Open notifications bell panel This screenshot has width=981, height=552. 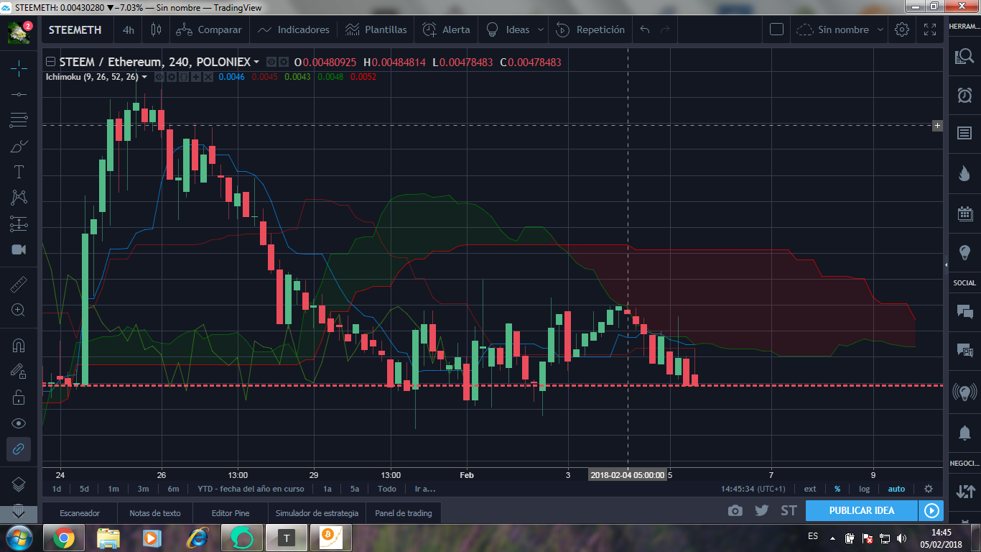964,433
